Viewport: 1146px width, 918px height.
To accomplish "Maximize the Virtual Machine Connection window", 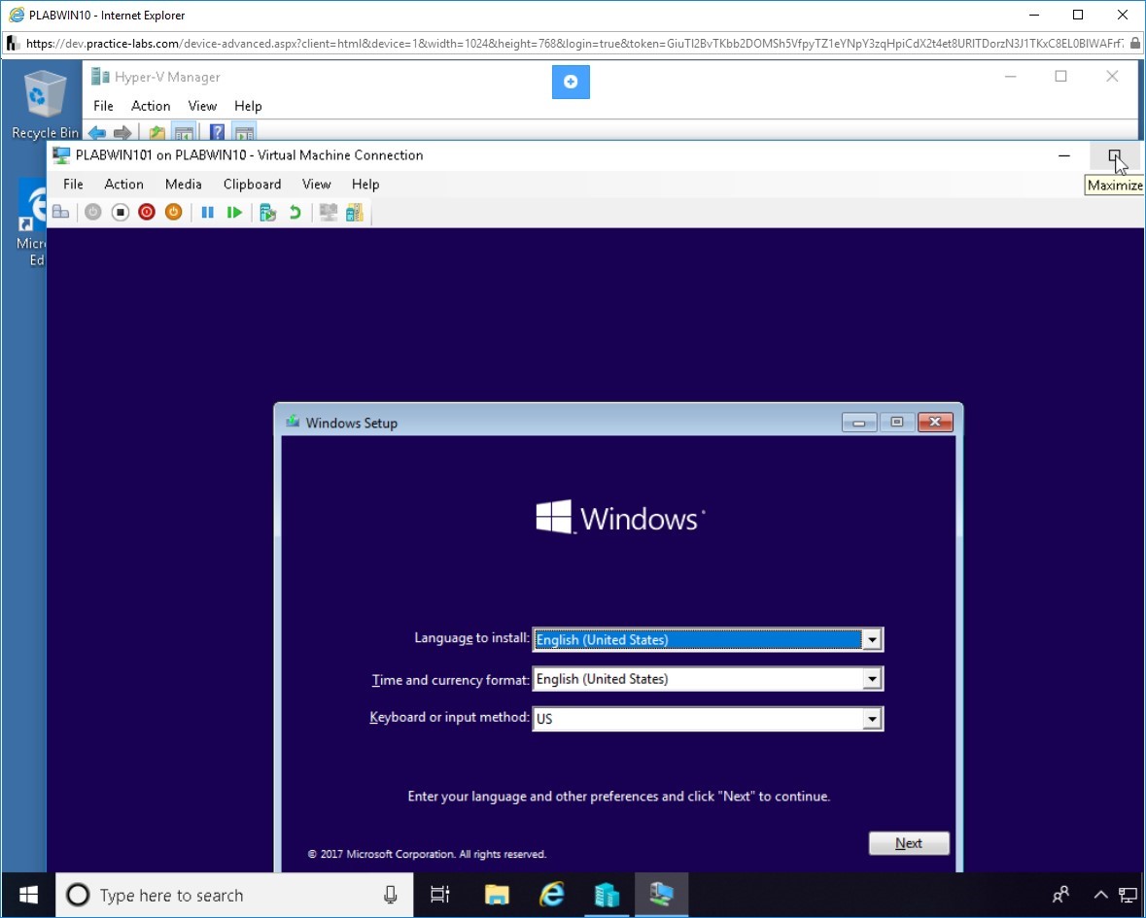I will [1114, 155].
